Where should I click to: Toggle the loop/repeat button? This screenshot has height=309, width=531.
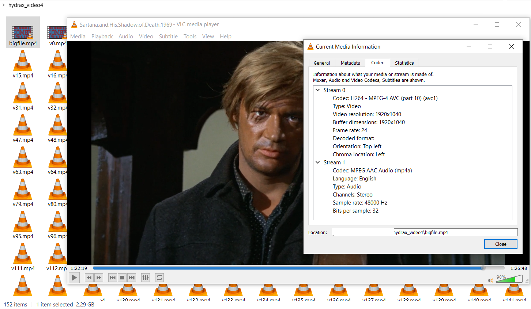[159, 278]
